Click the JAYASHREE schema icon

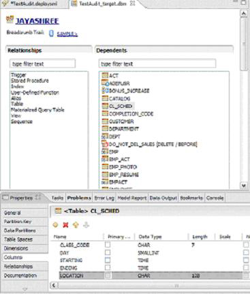point(10,20)
